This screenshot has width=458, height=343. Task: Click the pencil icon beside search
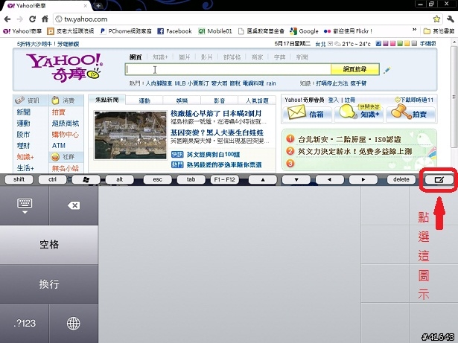[387, 70]
